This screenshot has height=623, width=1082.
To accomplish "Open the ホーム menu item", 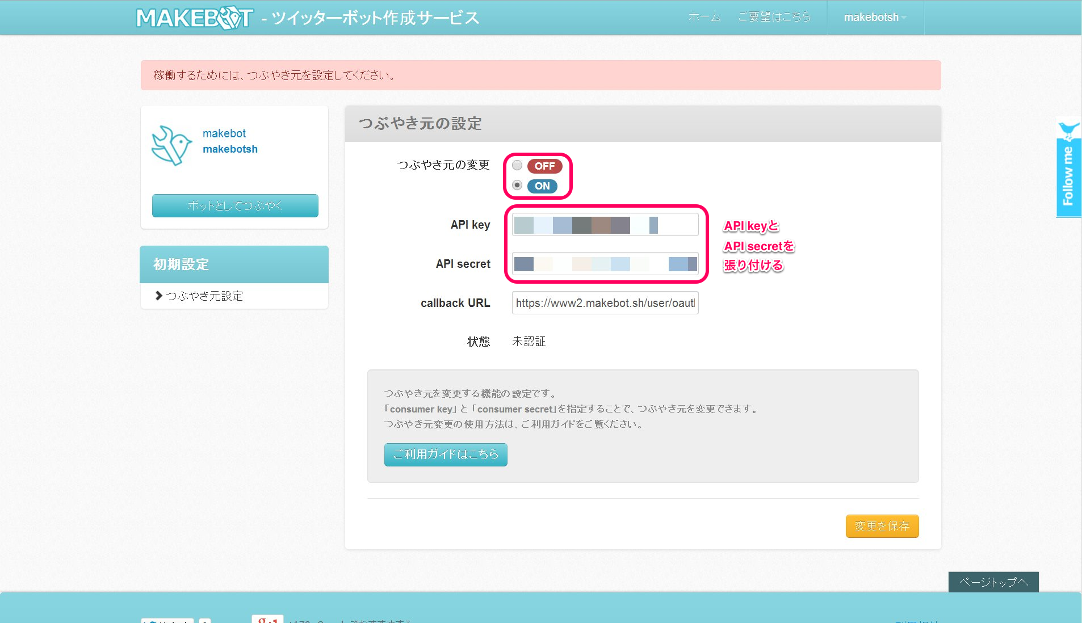I will 704,17.
